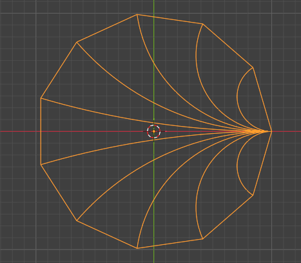Click the orange origin dot inside the 3D cursor
This screenshot has height=263, width=301.
click(x=154, y=131)
